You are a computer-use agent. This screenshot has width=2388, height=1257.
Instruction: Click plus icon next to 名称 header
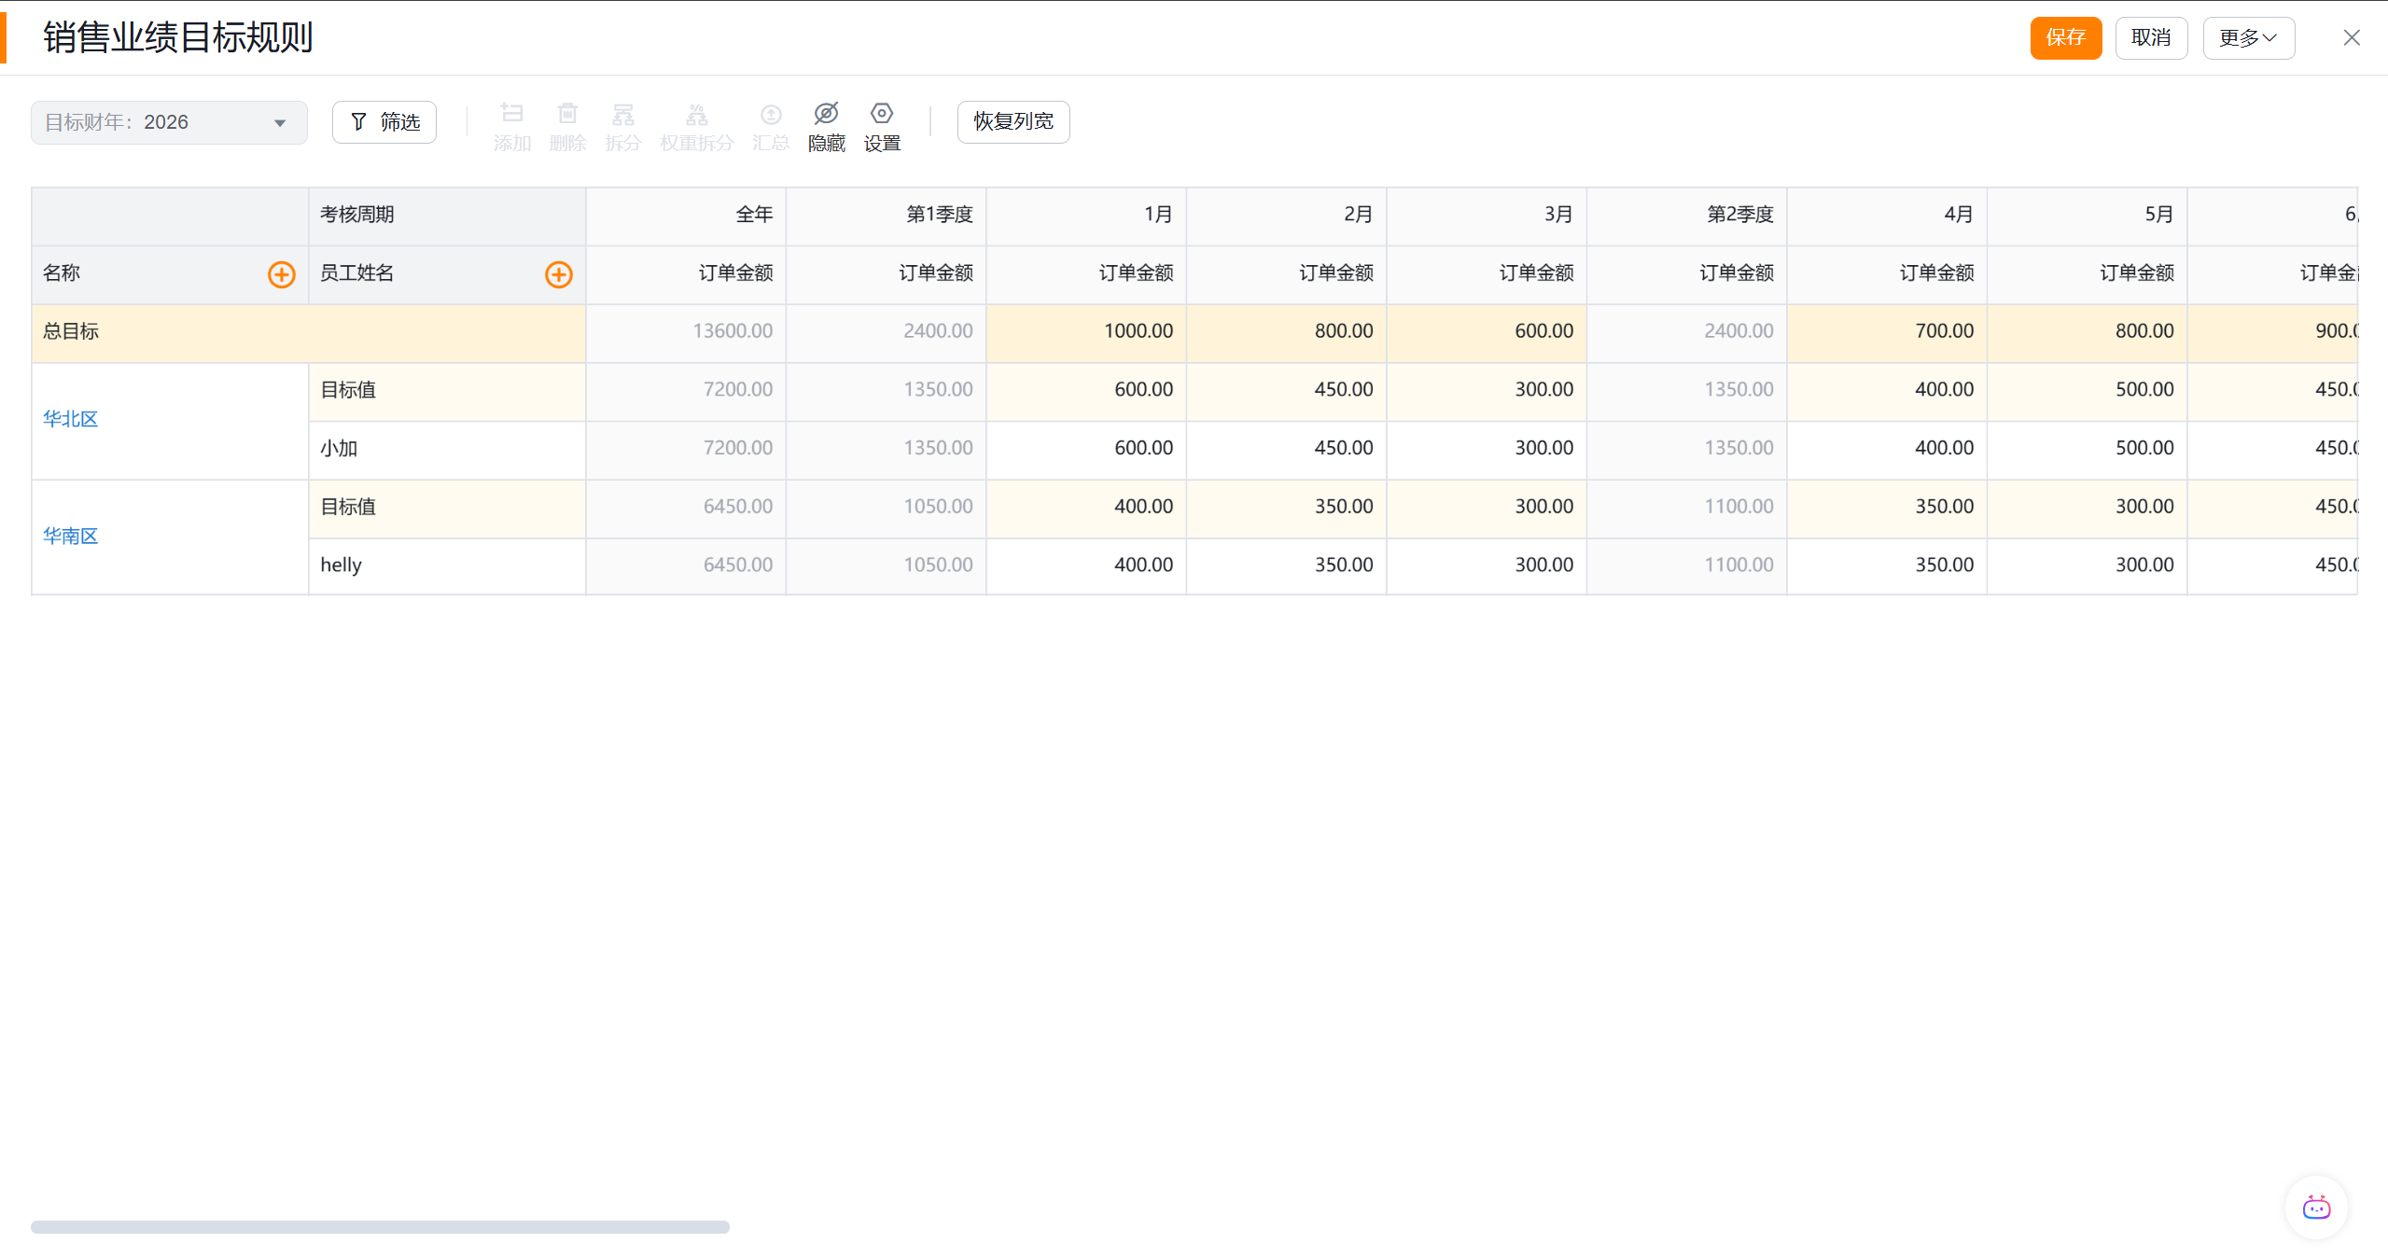281,274
